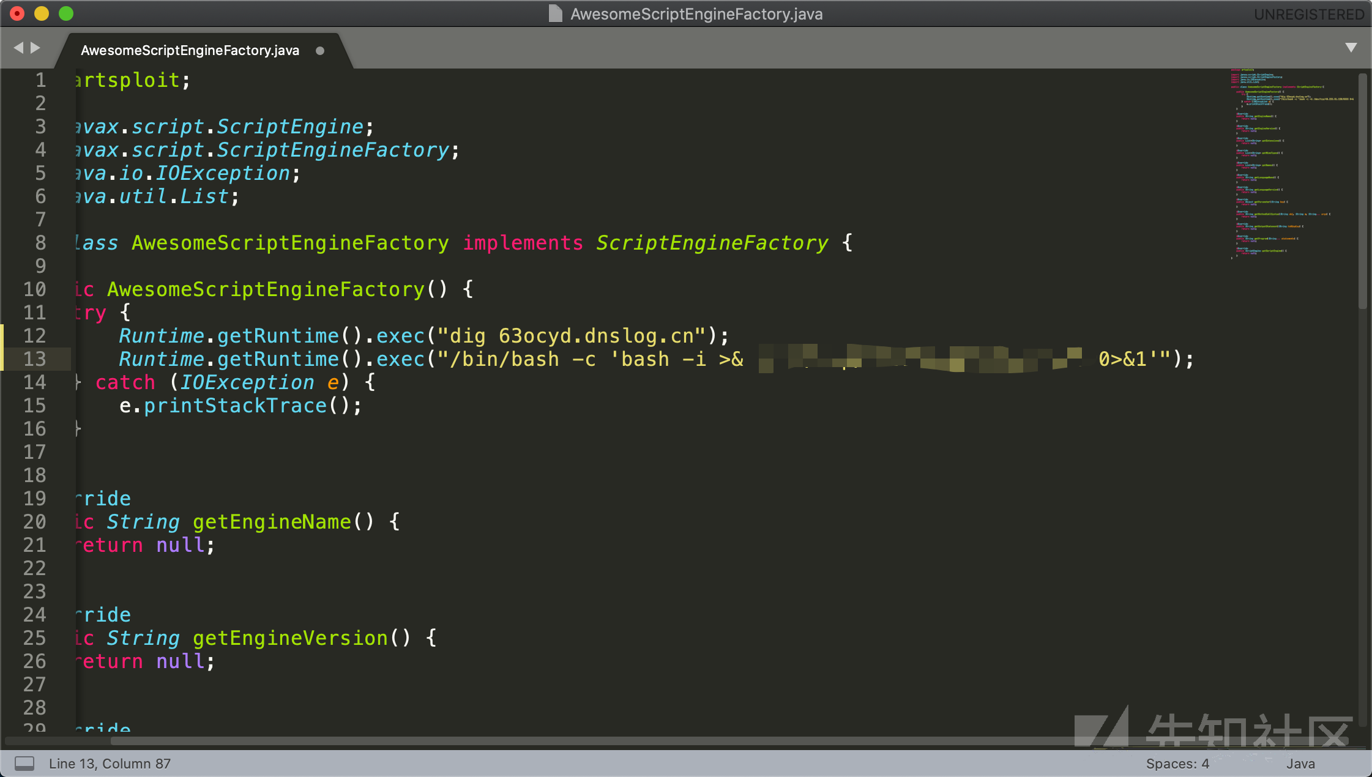Close the window with the red button
The height and width of the screenshot is (777, 1372).
click(x=17, y=13)
